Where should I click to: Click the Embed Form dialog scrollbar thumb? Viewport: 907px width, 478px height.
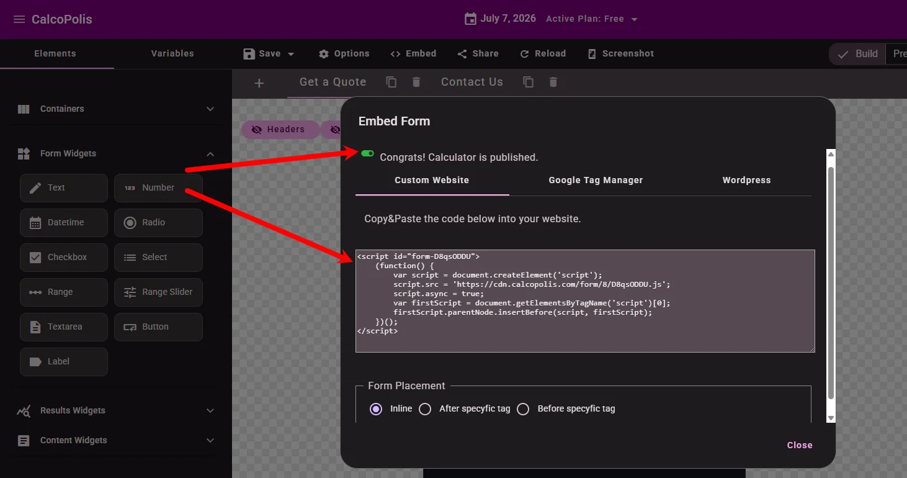pos(831,282)
